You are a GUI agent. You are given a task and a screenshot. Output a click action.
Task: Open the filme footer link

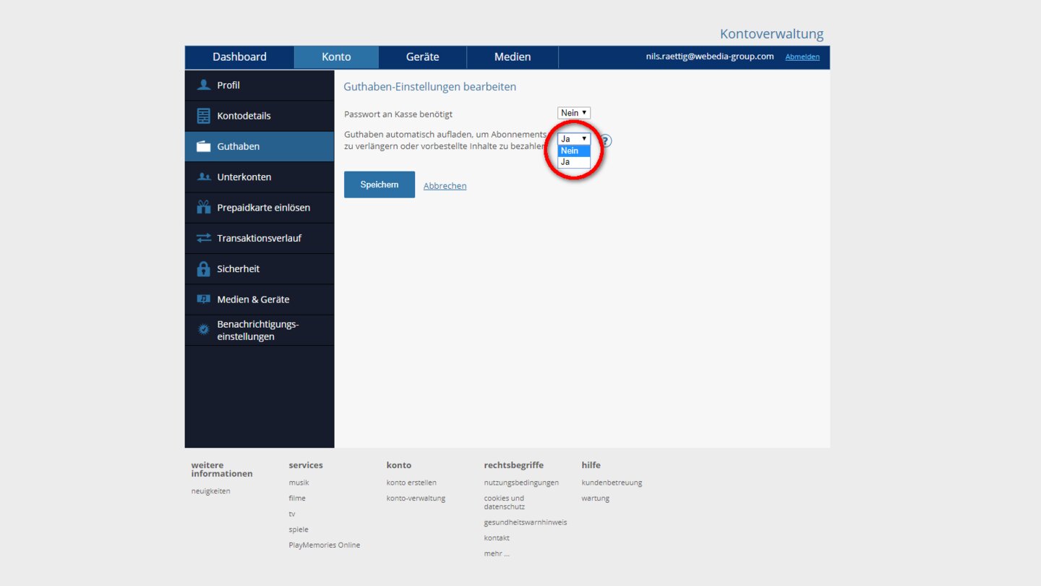297,498
